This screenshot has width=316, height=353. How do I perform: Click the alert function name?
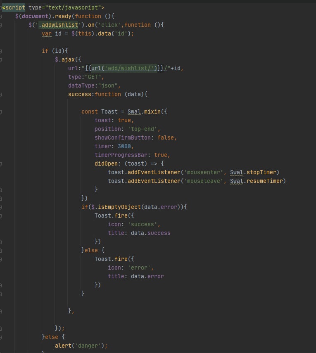click(x=63, y=346)
